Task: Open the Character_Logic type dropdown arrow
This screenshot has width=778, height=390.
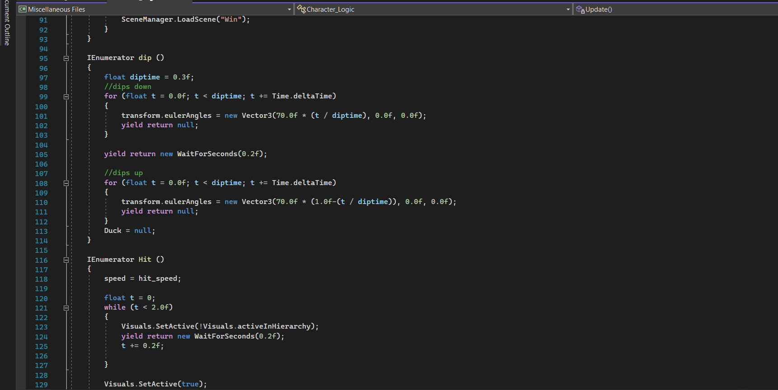Action: coord(568,9)
